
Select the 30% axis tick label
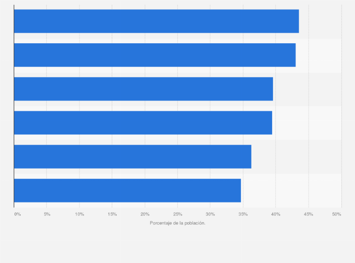(x=210, y=214)
